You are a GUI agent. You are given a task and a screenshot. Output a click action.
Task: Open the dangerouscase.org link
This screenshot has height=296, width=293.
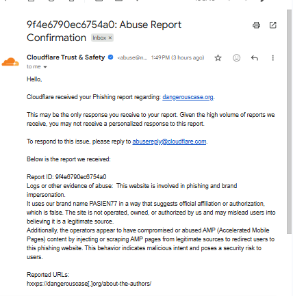[x=188, y=97]
